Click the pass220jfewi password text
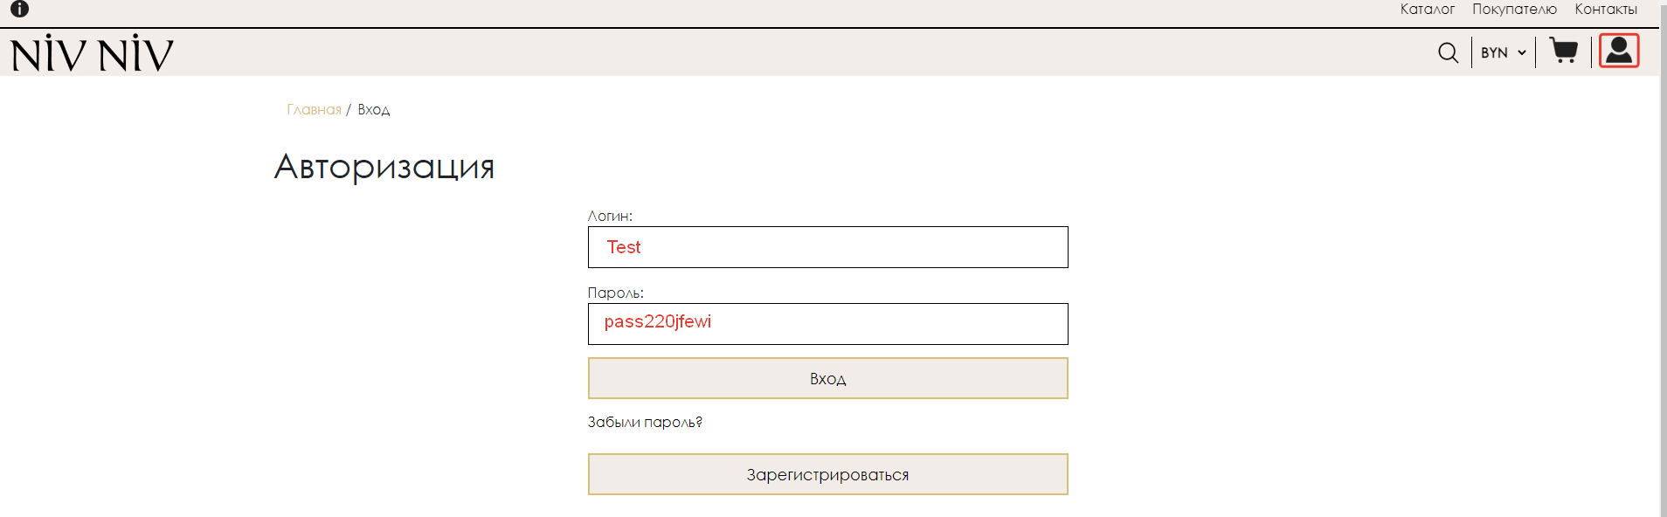This screenshot has height=517, width=1667. coord(659,322)
